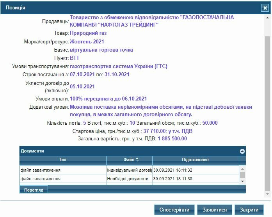Click the documents table scroll up arrow
The width and height of the screenshot is (272, 217).
(242, 169)
